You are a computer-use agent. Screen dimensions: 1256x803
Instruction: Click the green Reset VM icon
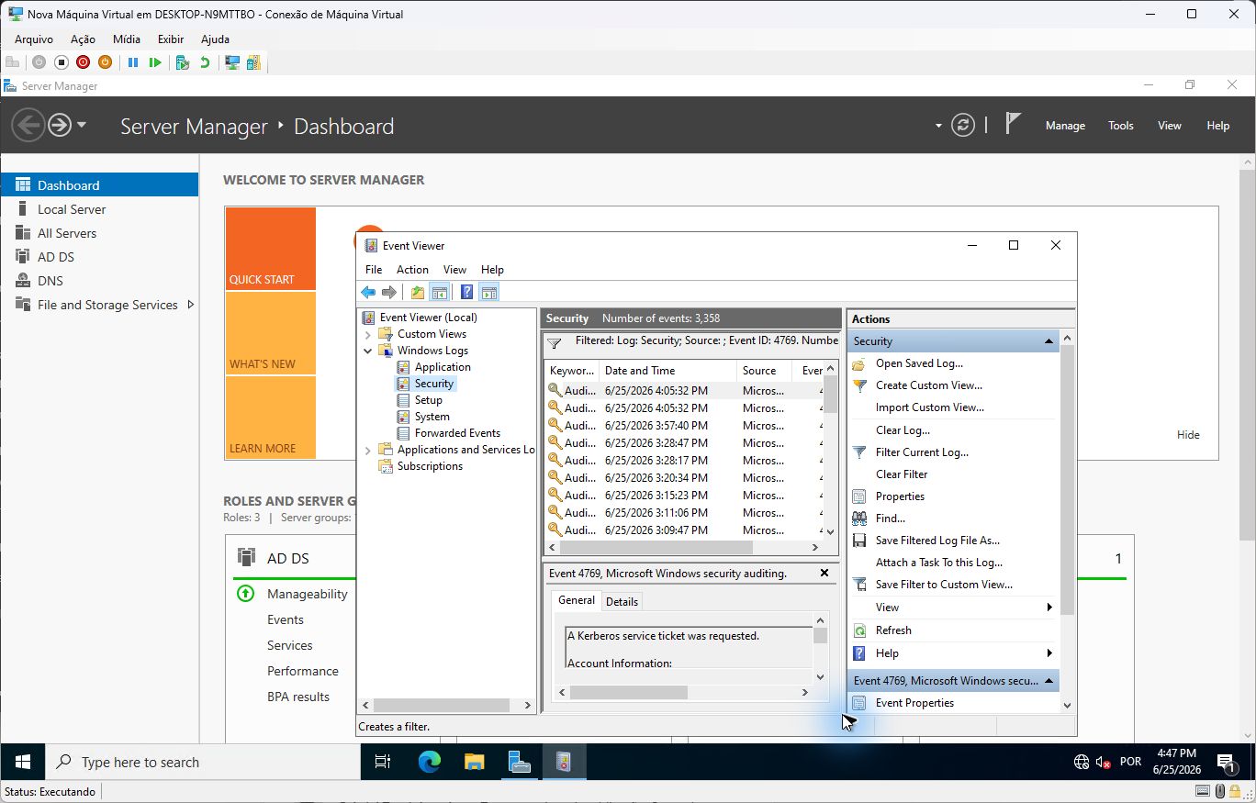point(155,62)
